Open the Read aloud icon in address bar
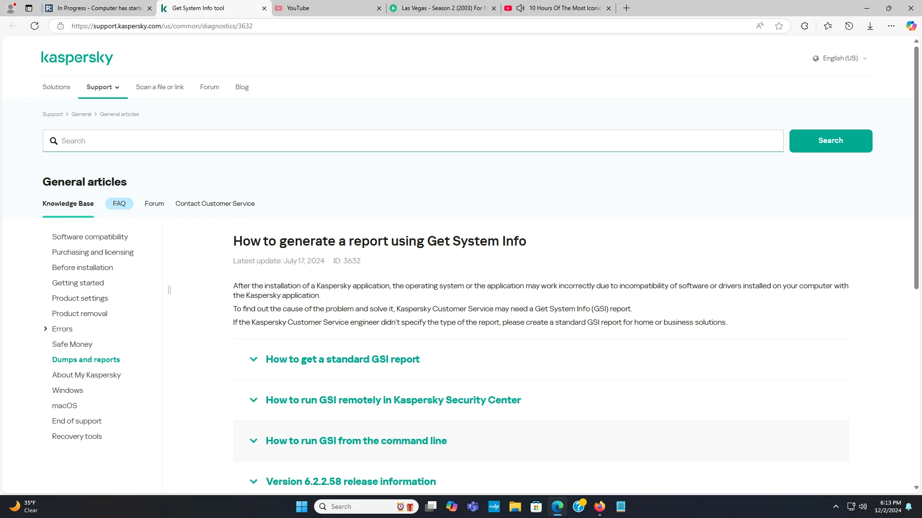The height and width of the screenshot is (518, 922). [x=760, y=26]
